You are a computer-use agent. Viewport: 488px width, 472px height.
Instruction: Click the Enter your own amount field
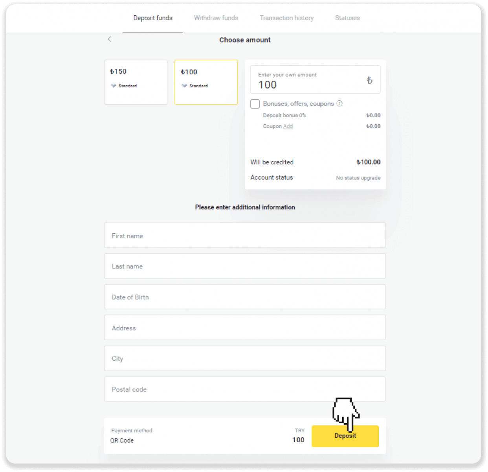315,79
